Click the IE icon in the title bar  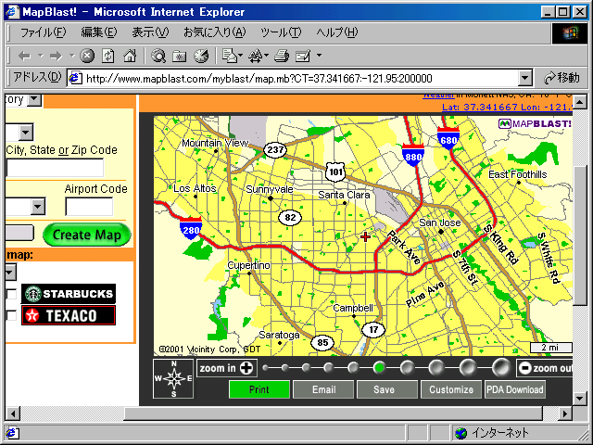click(x=12, y=12)
